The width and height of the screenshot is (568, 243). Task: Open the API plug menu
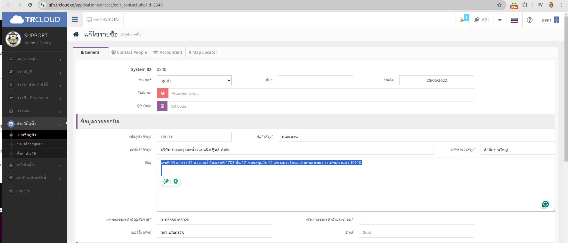(481, 20)
